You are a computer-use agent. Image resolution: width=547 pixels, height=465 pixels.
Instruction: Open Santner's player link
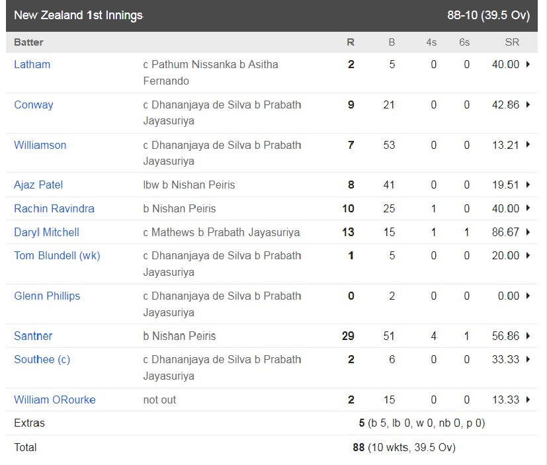click(33, 336)
